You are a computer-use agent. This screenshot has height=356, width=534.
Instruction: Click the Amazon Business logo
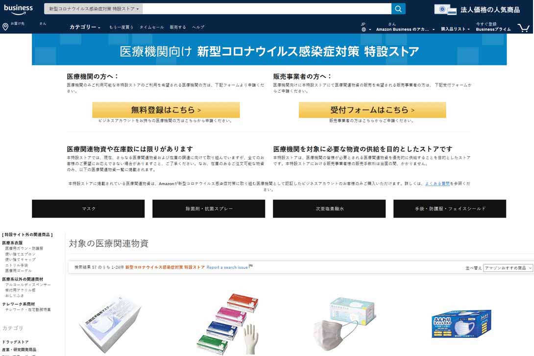(18, 9)
